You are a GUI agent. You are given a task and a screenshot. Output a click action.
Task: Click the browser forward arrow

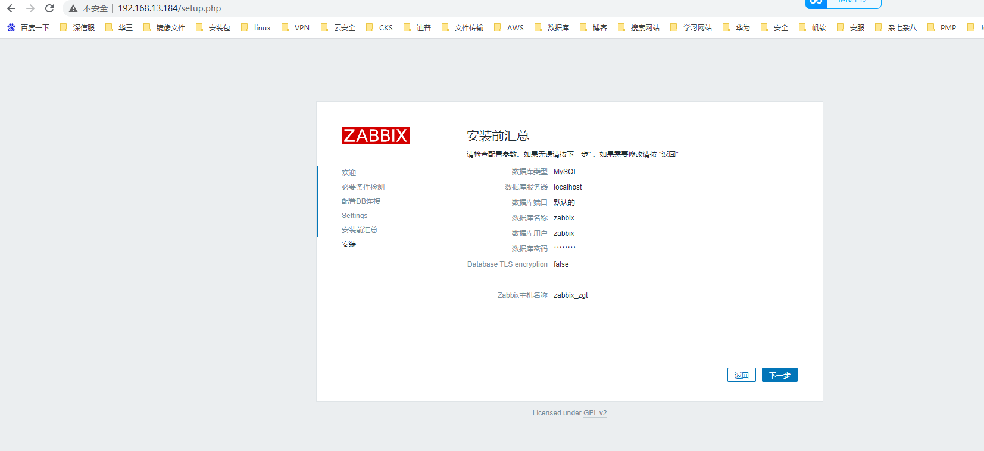[30, 8]
